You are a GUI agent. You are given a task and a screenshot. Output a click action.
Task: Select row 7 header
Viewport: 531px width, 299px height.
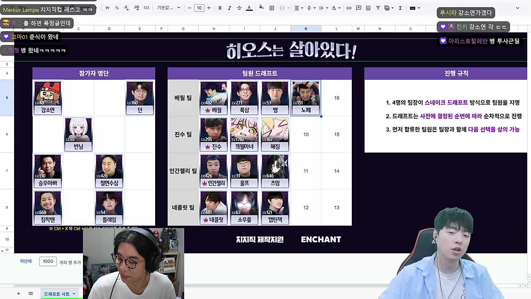coord(7,171)
